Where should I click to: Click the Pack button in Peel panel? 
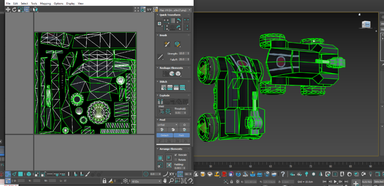coord(181,135)
